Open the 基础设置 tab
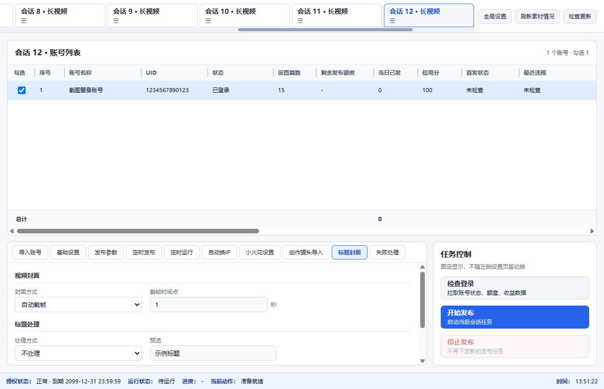The height and width of the screenshot is (389, 604). [x=68, y=252]
